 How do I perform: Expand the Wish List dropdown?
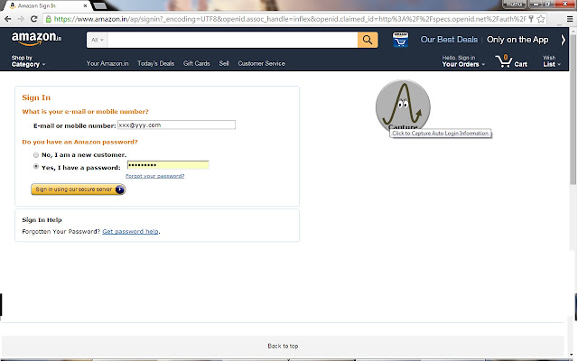point(552,61)
